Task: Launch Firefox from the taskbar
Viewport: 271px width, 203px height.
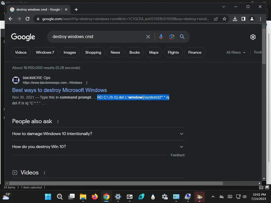Action: pyautogui.click(x=95, y=197)
